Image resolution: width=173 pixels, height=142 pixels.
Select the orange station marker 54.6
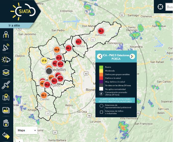pyautogui.click(x=57, y=50)
